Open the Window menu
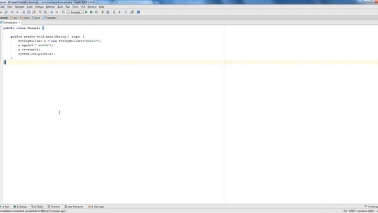 (92, 7)
